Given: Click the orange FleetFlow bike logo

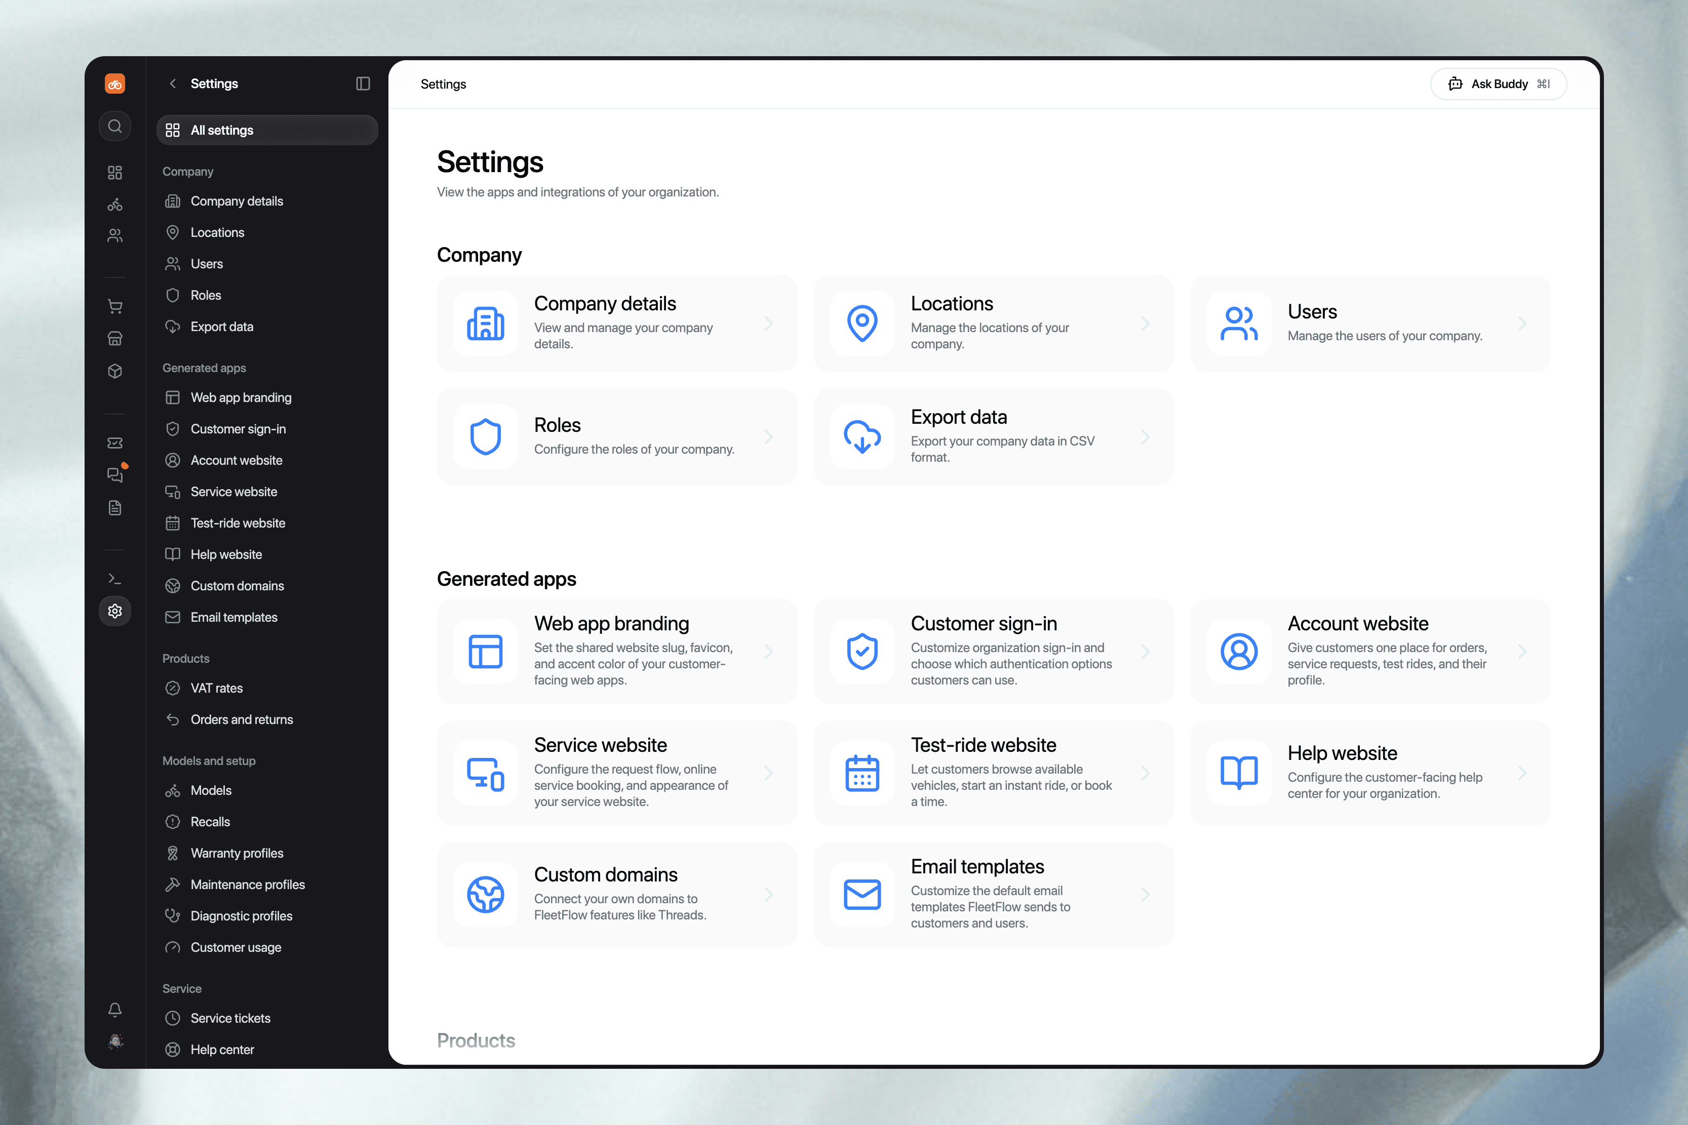Looking at the screenshot, I should click(x=115, y=84).
